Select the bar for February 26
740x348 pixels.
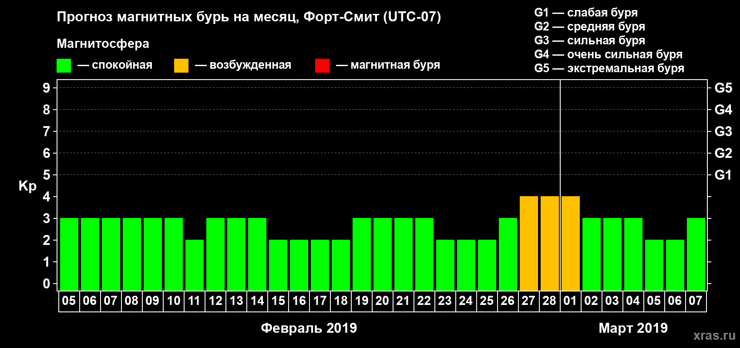(x=508, y=254)
